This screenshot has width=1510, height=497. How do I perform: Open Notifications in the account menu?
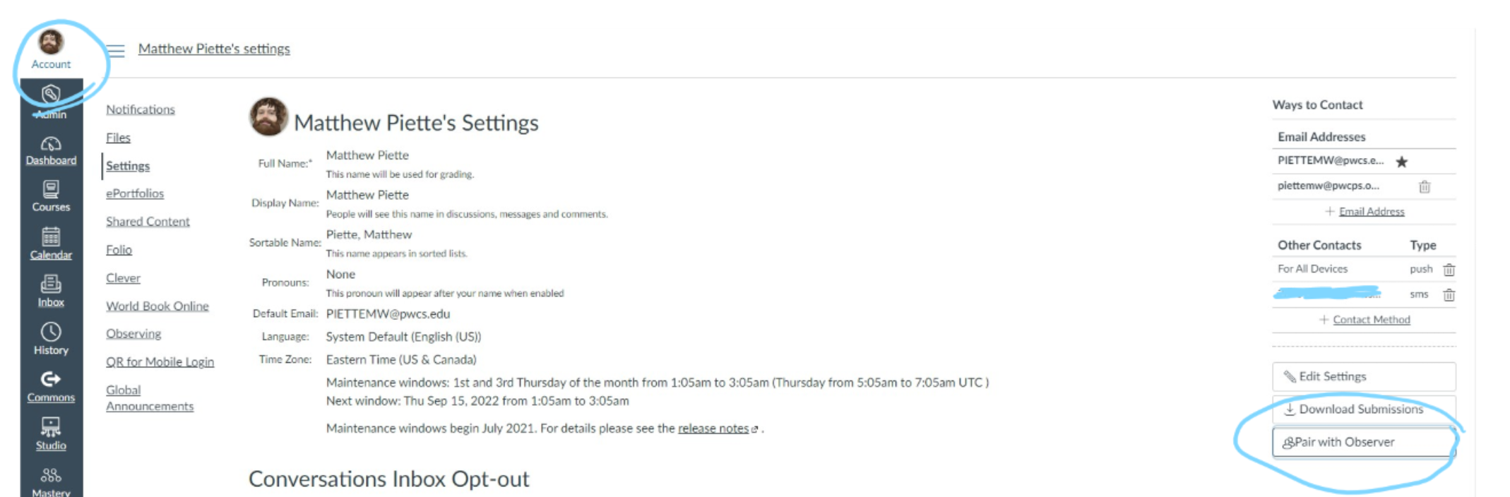coord(141,109)
